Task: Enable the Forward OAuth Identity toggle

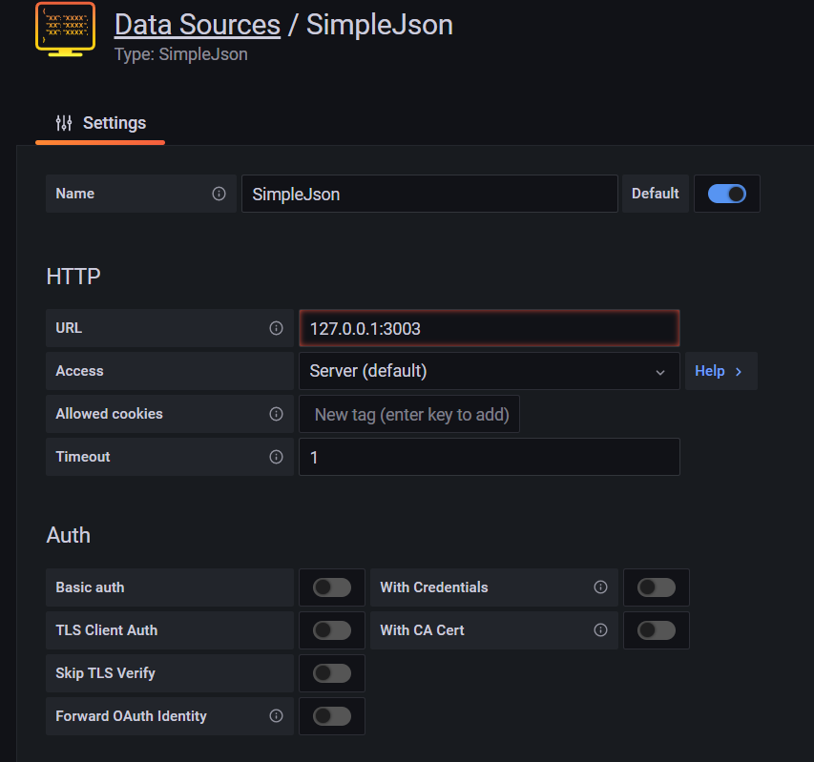Action: tap(332, 716)
